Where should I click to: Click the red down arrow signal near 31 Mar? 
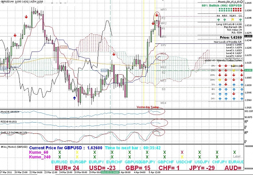coord(114,54)
